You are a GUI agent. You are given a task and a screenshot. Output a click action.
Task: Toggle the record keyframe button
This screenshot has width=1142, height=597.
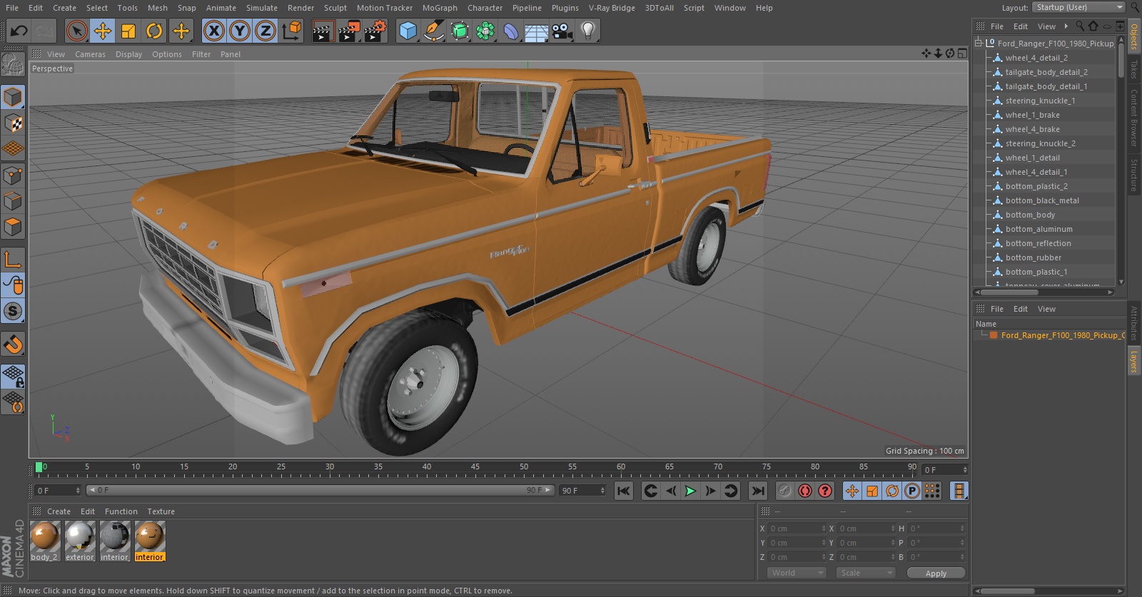784,491
